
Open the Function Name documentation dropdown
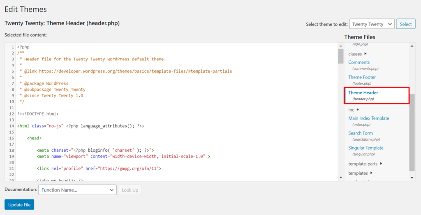pyautogui.click(x=77, y=190)
